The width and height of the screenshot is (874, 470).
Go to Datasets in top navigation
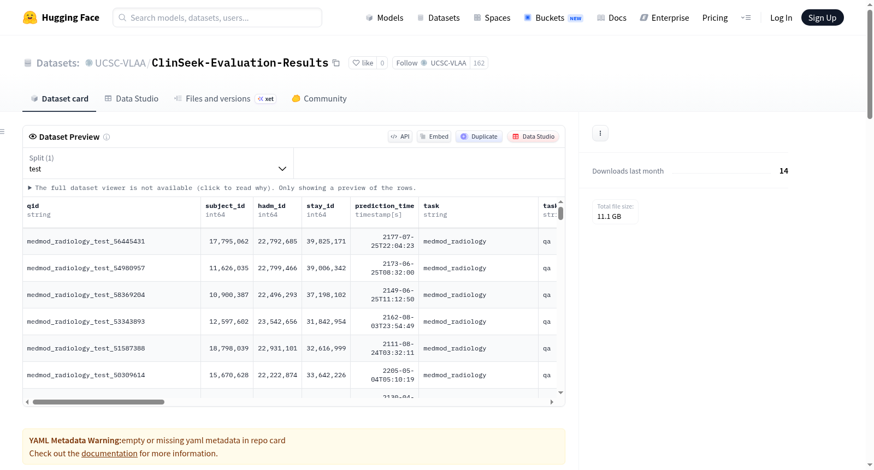(439, 17)
